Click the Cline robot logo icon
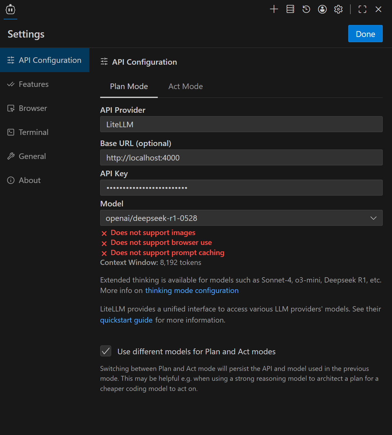Image resolution: width=392 pixels, height=435 pixels. (x=10, y=10)
